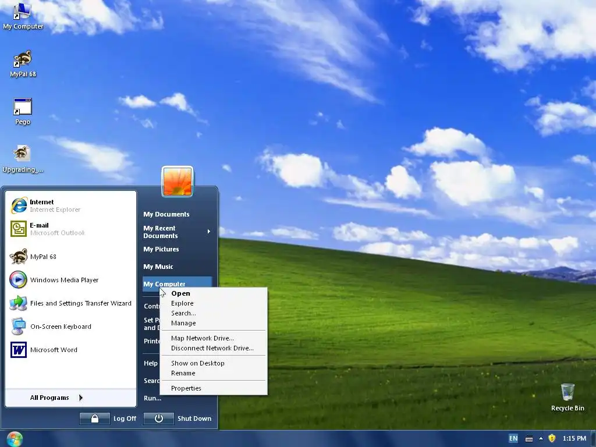The width and height of the screenshot is (596, 447).
Task: Click the Microsoft Outlook E-mail icon
Action: [19, 229]
